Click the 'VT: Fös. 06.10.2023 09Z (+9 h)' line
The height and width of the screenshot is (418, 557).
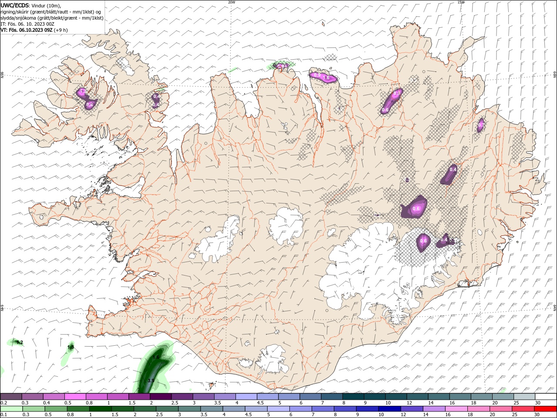[x=34, y=30]
